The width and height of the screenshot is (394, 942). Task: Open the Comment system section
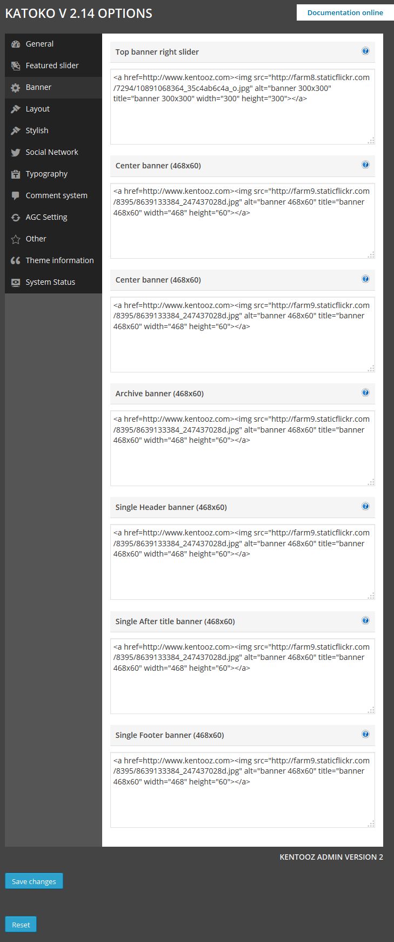pyautogui.click(x=56, y=195)
